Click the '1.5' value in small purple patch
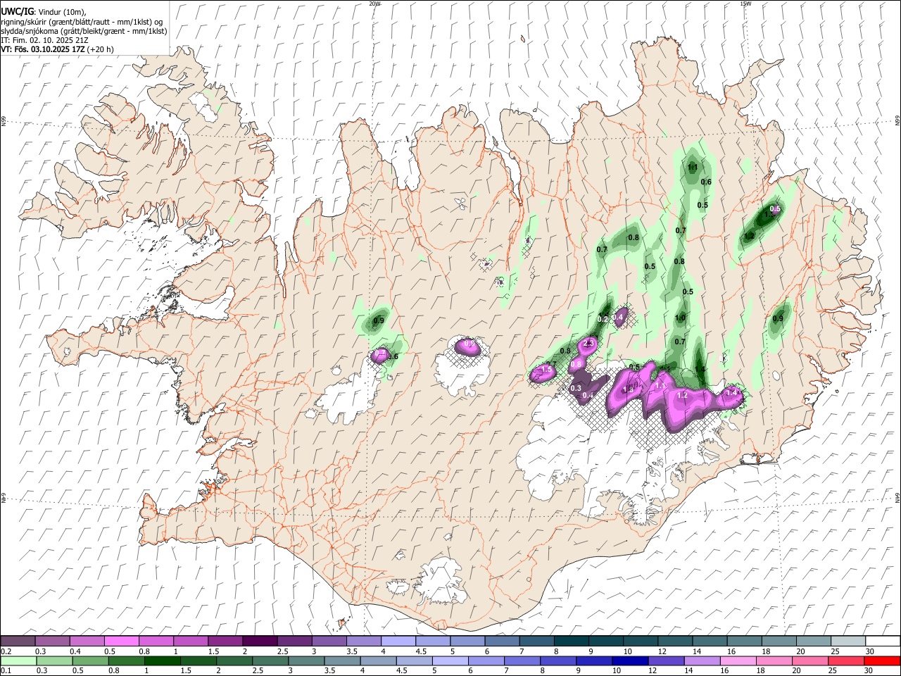The image size is (901, 676). coord(546,370)
